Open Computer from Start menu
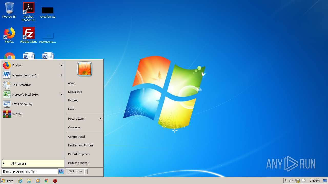The height and width of the screenshot is (184, 328). 85,127
